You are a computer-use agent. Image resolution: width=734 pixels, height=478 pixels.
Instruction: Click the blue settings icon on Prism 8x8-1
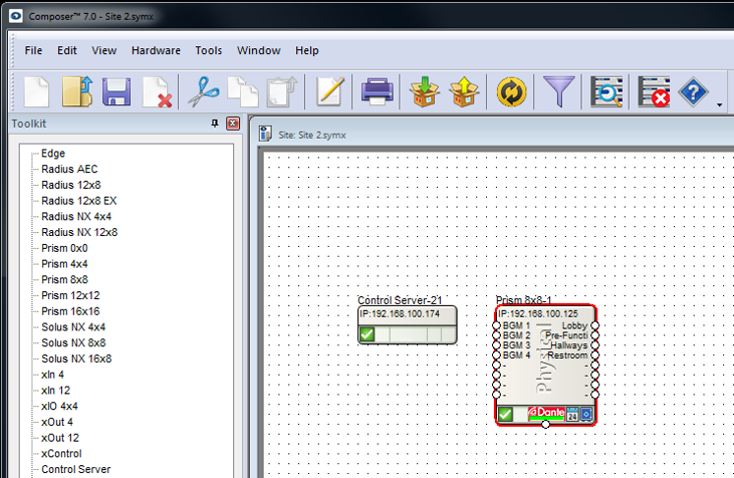point(586,414)
